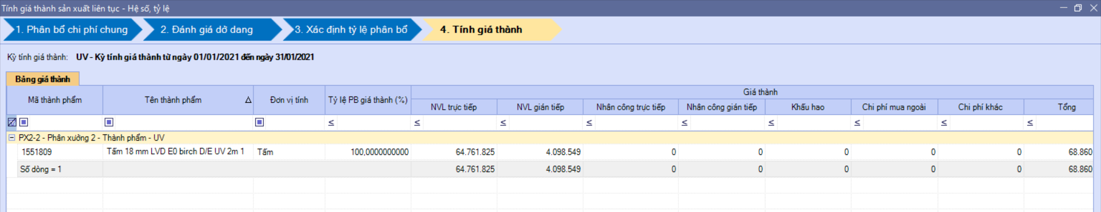
Task: Click the ≤ operator under Nhân công trực tiếp
Action: (589, 123)
